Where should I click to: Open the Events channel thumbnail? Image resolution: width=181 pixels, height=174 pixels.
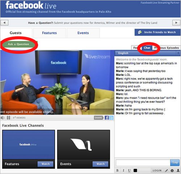pos(84,145)
